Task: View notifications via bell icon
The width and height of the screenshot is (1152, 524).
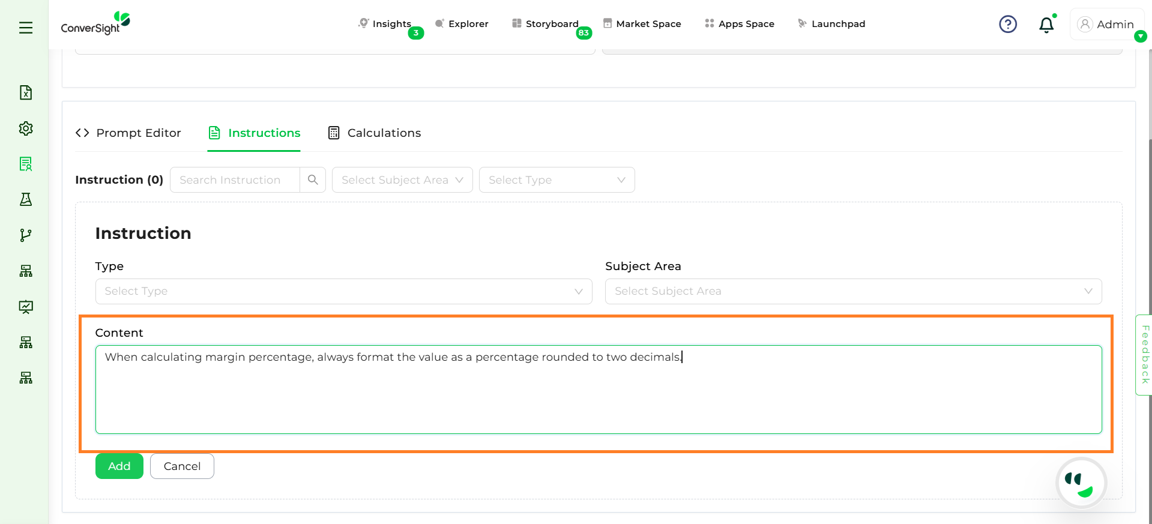Action: (1046, 25)
